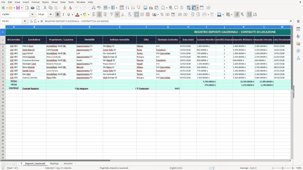This screenshot has width=303, height=170.
Task: Click the Save document icon
Action: tap(18, 8)
